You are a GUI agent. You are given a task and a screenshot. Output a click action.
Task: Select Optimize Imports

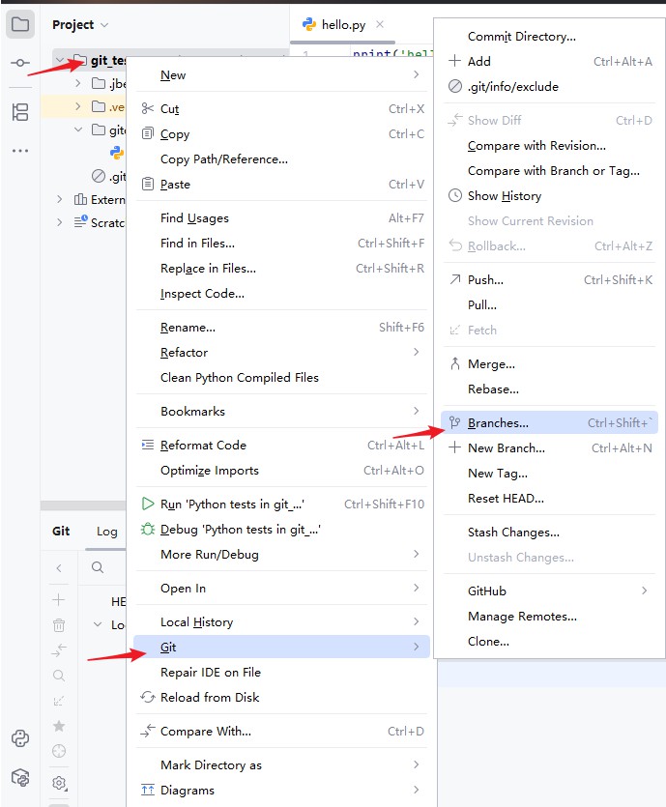[281, 471]
